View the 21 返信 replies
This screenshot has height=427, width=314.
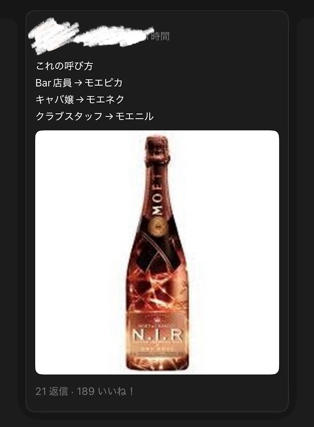[52, 391]
